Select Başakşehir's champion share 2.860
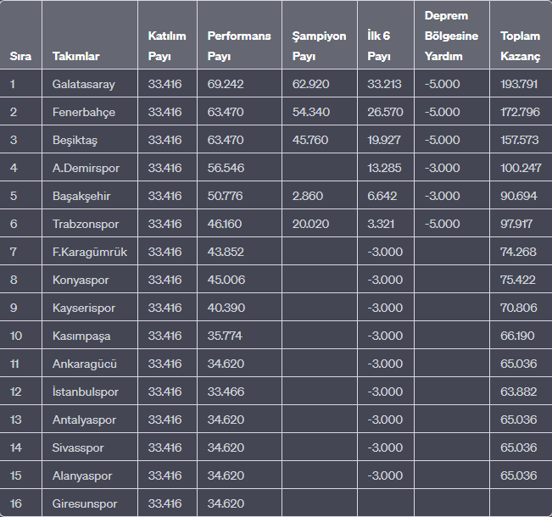The width and height of the screenshot is (552, 517). pyautogui.click(x=306, y=196)
